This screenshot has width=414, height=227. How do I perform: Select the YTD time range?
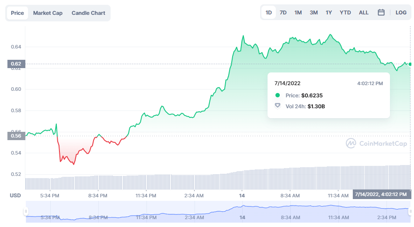345,13
